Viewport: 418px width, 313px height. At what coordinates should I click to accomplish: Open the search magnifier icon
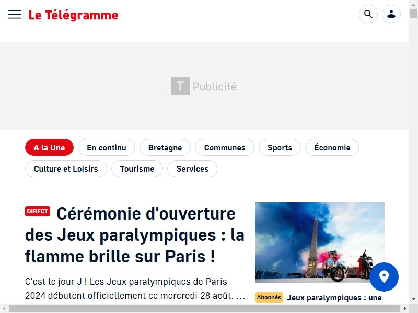(368, 14)
